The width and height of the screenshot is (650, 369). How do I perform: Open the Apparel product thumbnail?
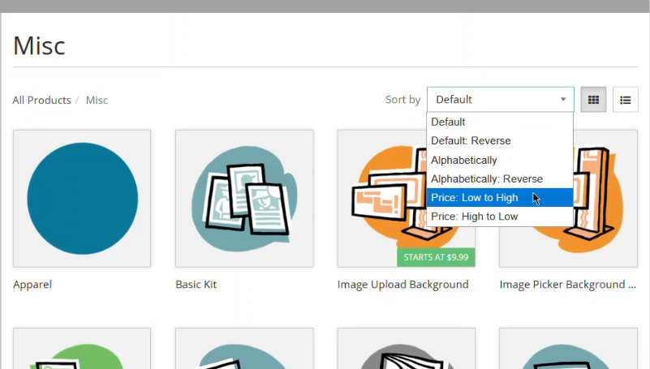(82, 199)
